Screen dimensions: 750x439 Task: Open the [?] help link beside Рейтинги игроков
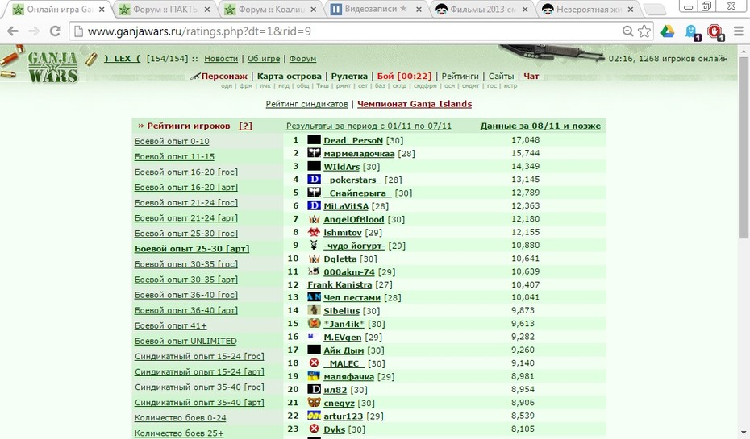(245, 126)
